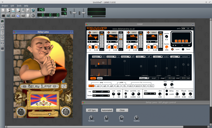The image size is (212, 128).
Task: Select the op2 amp envelope tab
Action: (x=98, y=86)
